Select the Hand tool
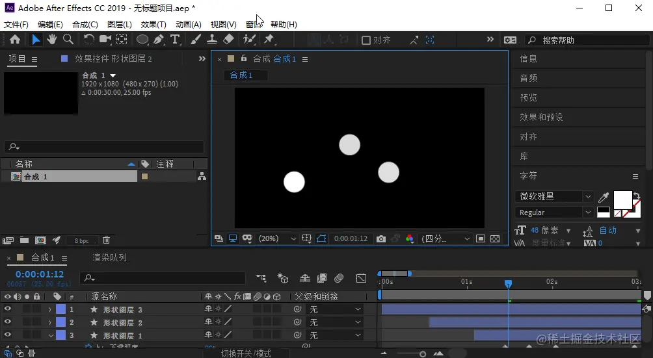This screenshot has height=358, width=653. [51, 40]
